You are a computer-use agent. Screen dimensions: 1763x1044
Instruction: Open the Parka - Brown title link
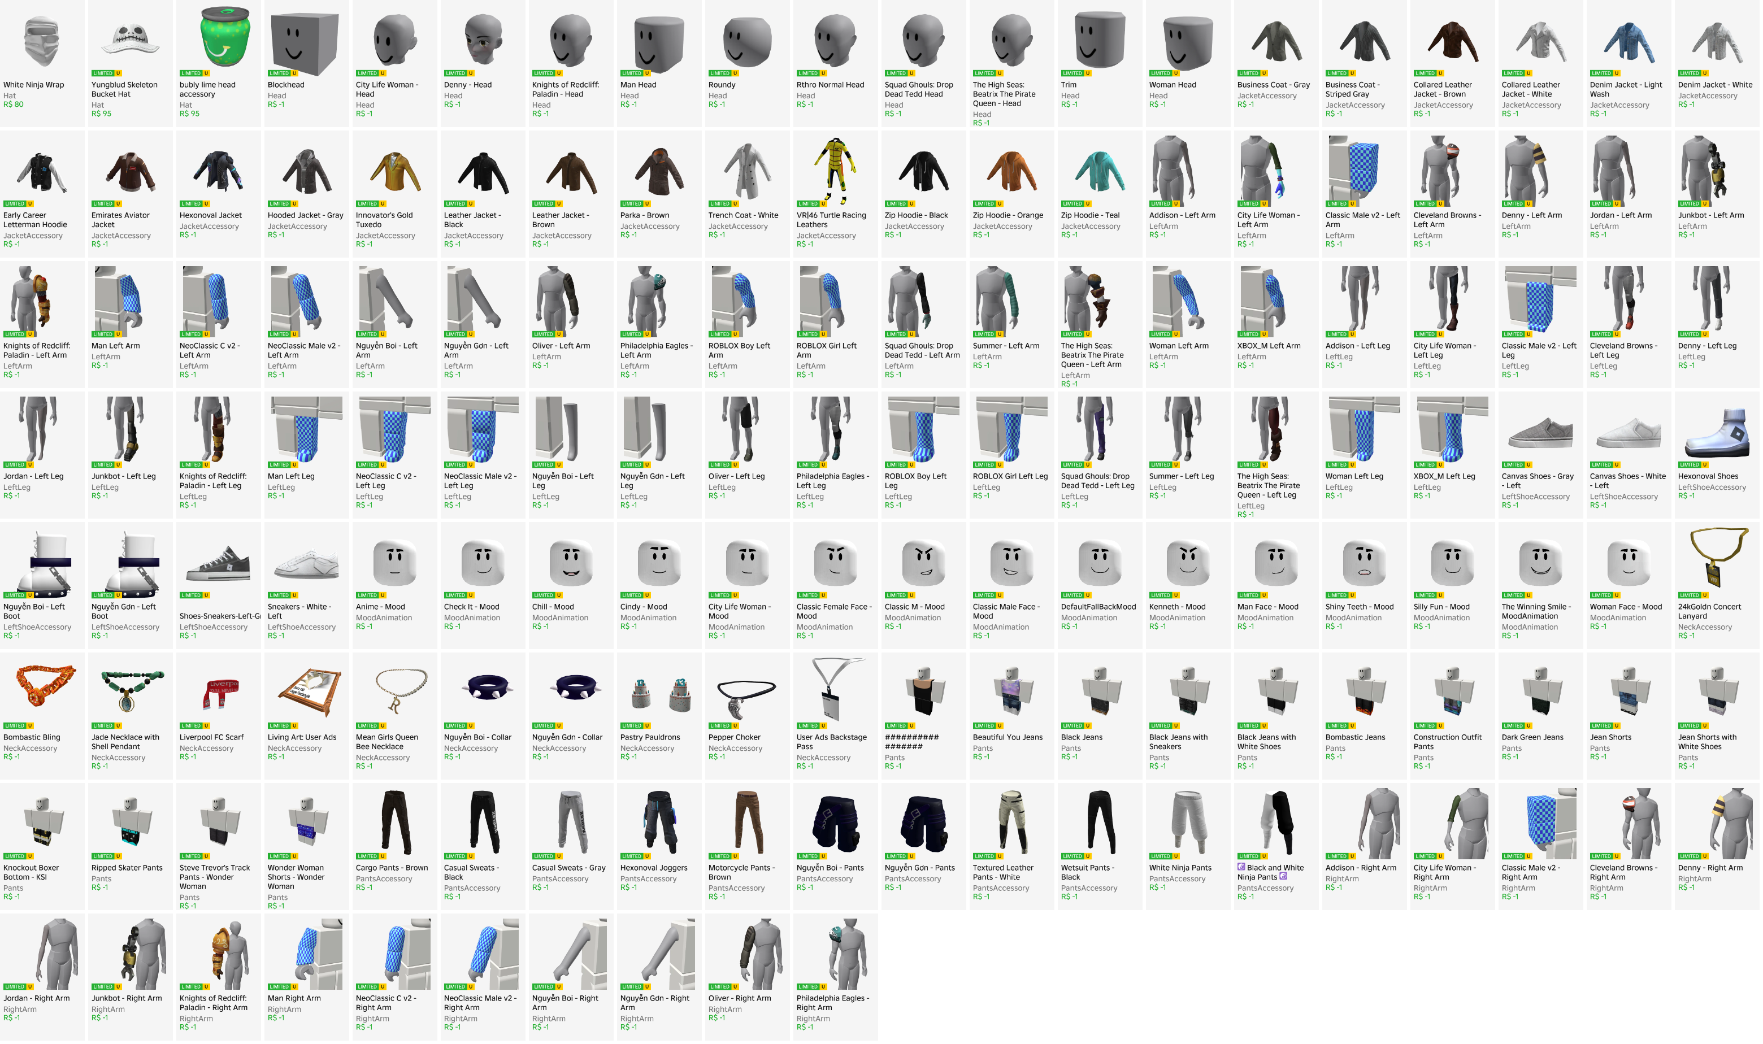click(644, 216)
